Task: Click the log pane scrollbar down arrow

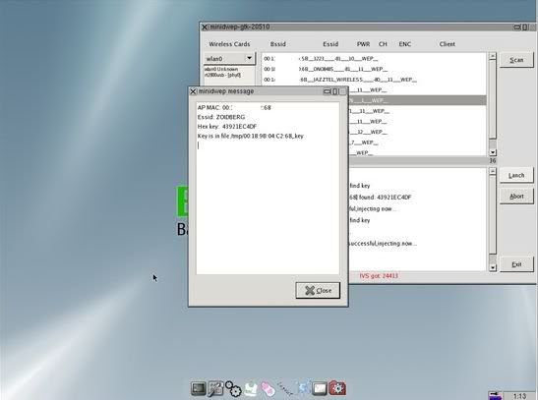Action: [493, 267]
